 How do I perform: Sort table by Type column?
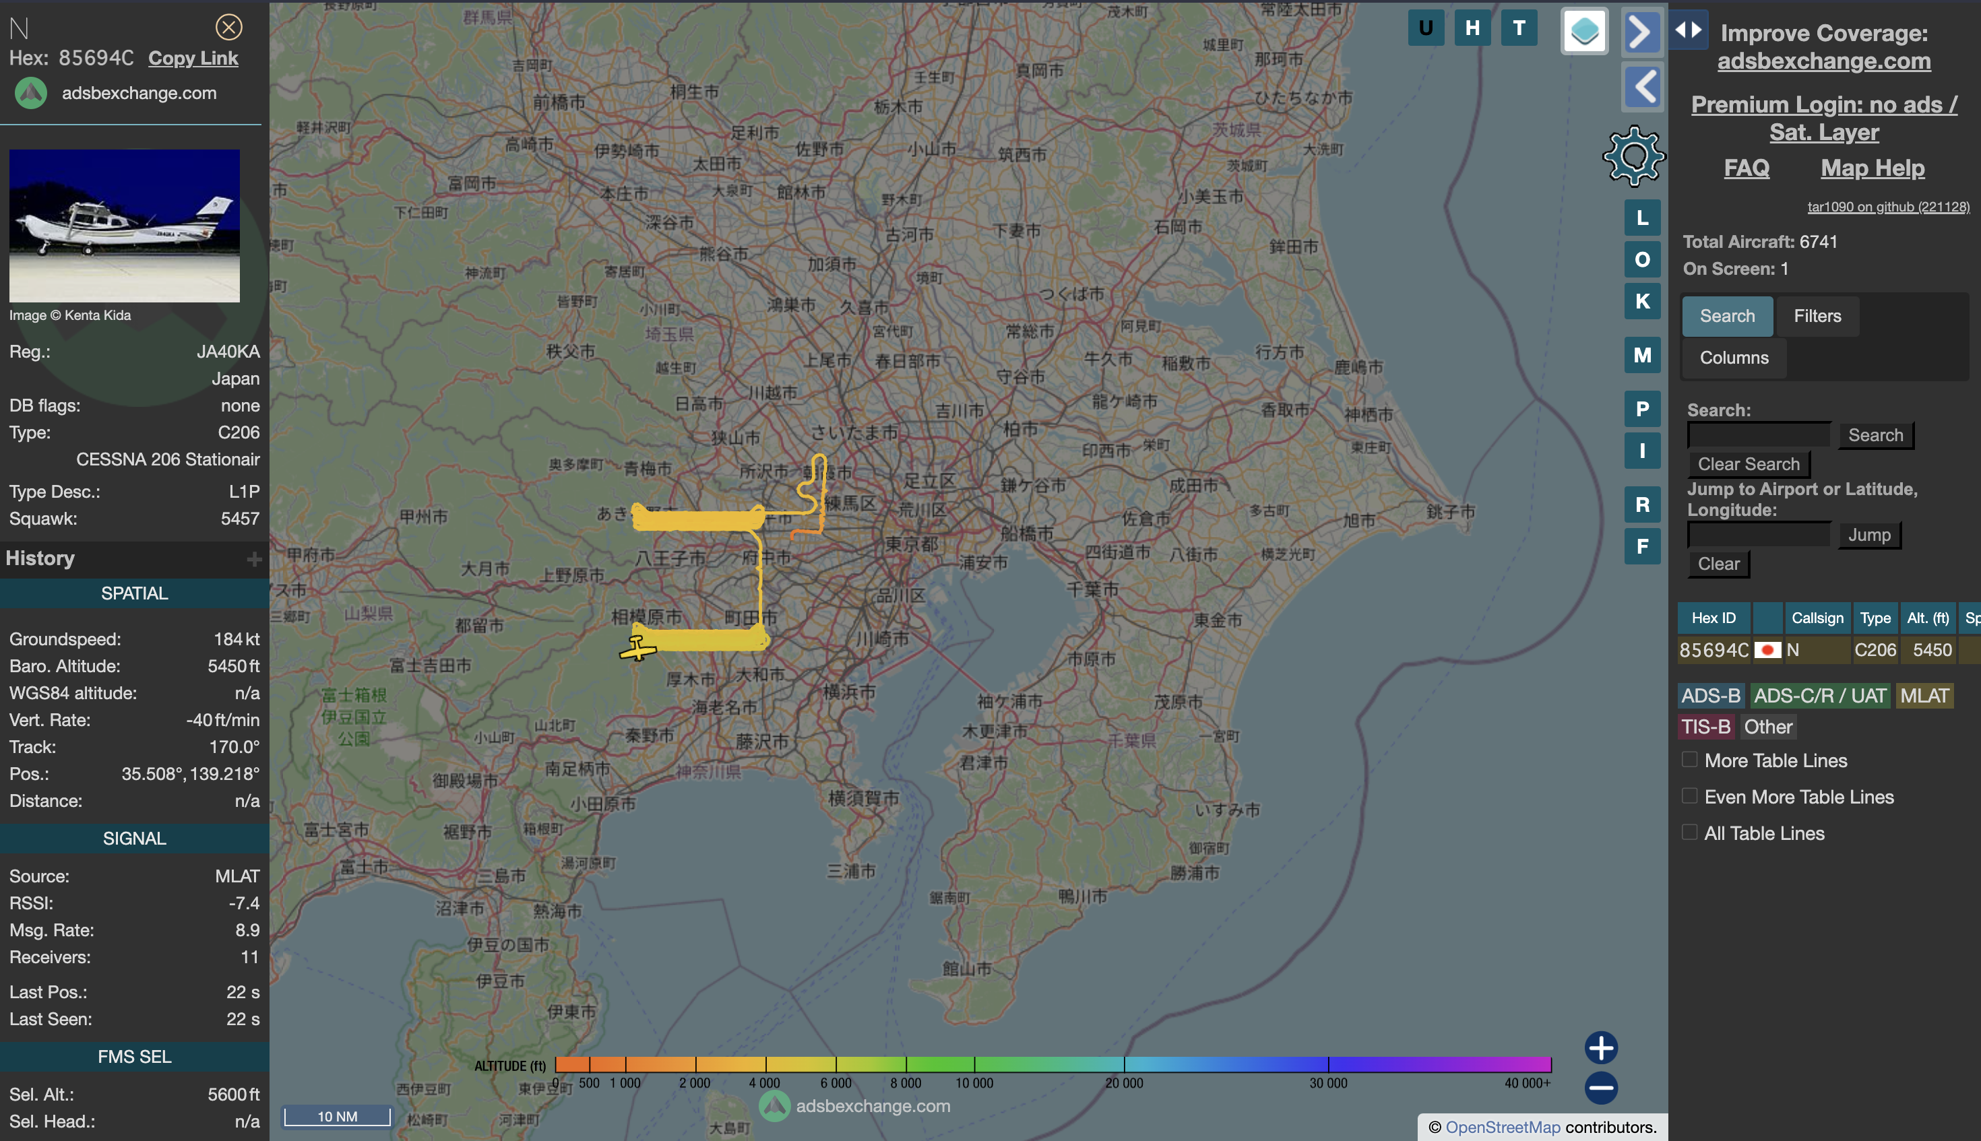coord(1875,618)
